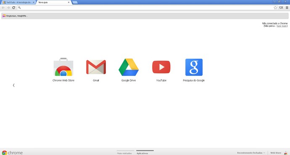Image resolution: width=290 pixels, height=155 pixels.
Task: Click the Web Store icon at bottom right
Action: point(286,153)
